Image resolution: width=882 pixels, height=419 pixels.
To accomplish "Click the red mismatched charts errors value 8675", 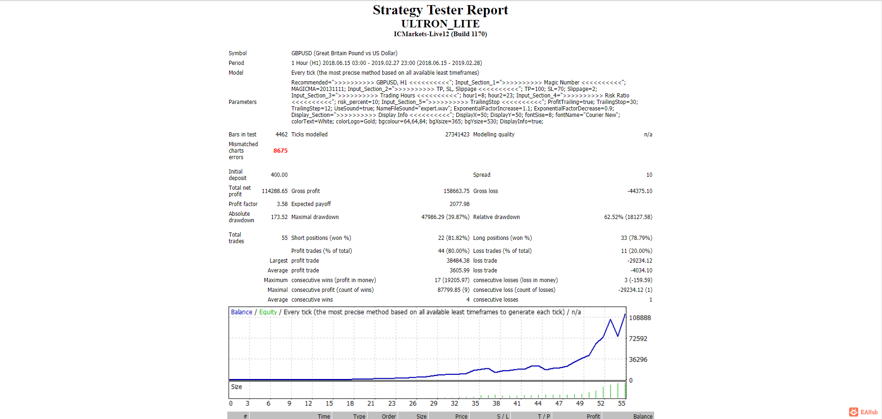I will pos(280,151).
